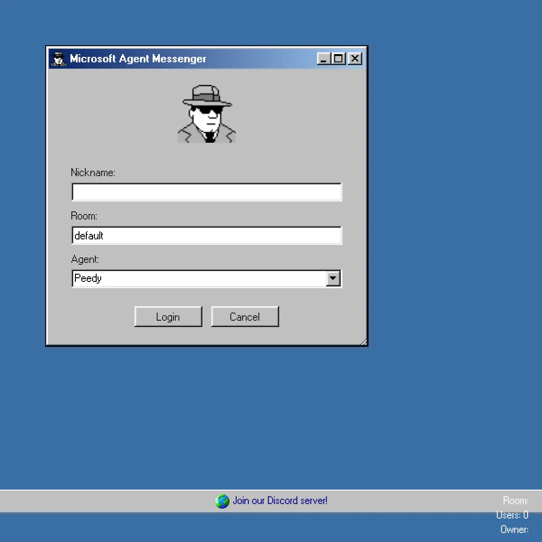Click the Cancel button
This screenshot has height=542, width=542.
pos(245,317)
